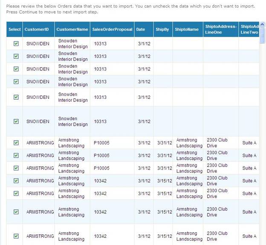Click the ShiptoName column header
Viewport: 266px width, 245px height.
[188, 29]
